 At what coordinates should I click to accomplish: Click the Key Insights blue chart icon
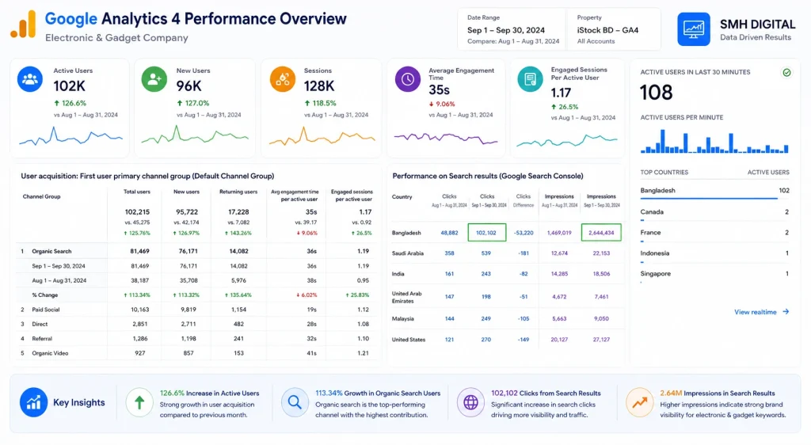(x=33, y=402)
